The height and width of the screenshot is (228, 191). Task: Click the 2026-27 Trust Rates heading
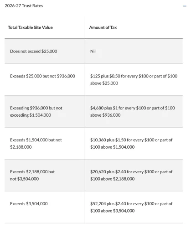coord(24,6)
